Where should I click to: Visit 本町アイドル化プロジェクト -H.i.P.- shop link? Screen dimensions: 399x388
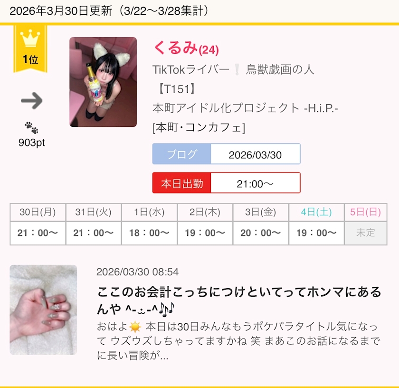tap(245, 108)
